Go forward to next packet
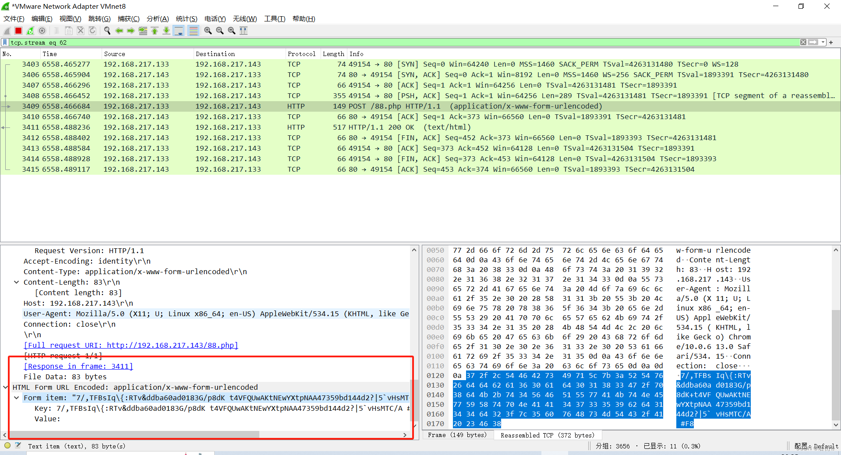This screenshot has height=455, width=841. click(131, 31)
